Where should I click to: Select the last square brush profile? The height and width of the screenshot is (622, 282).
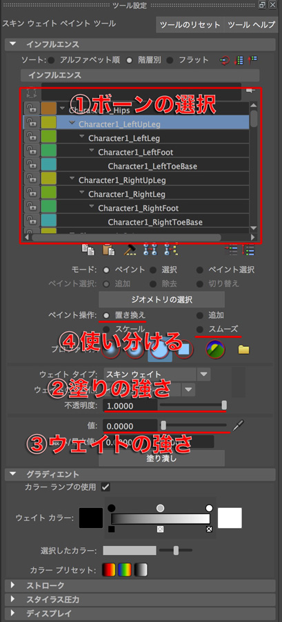pos(184,350)
